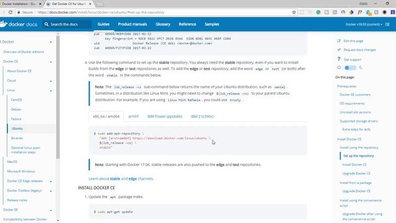Click the checkmark icon beside Request docs changes

point(339,50)
